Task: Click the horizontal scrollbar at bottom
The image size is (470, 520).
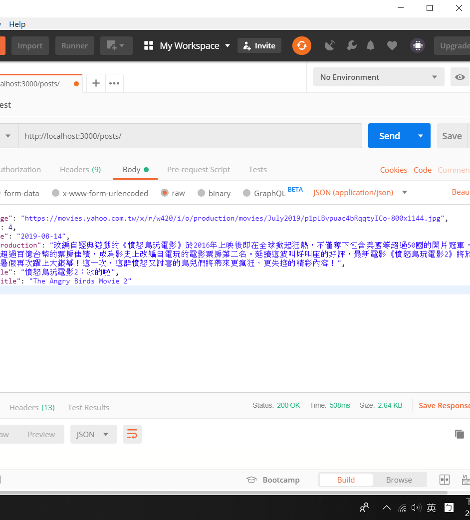Action: coord(223,493)
